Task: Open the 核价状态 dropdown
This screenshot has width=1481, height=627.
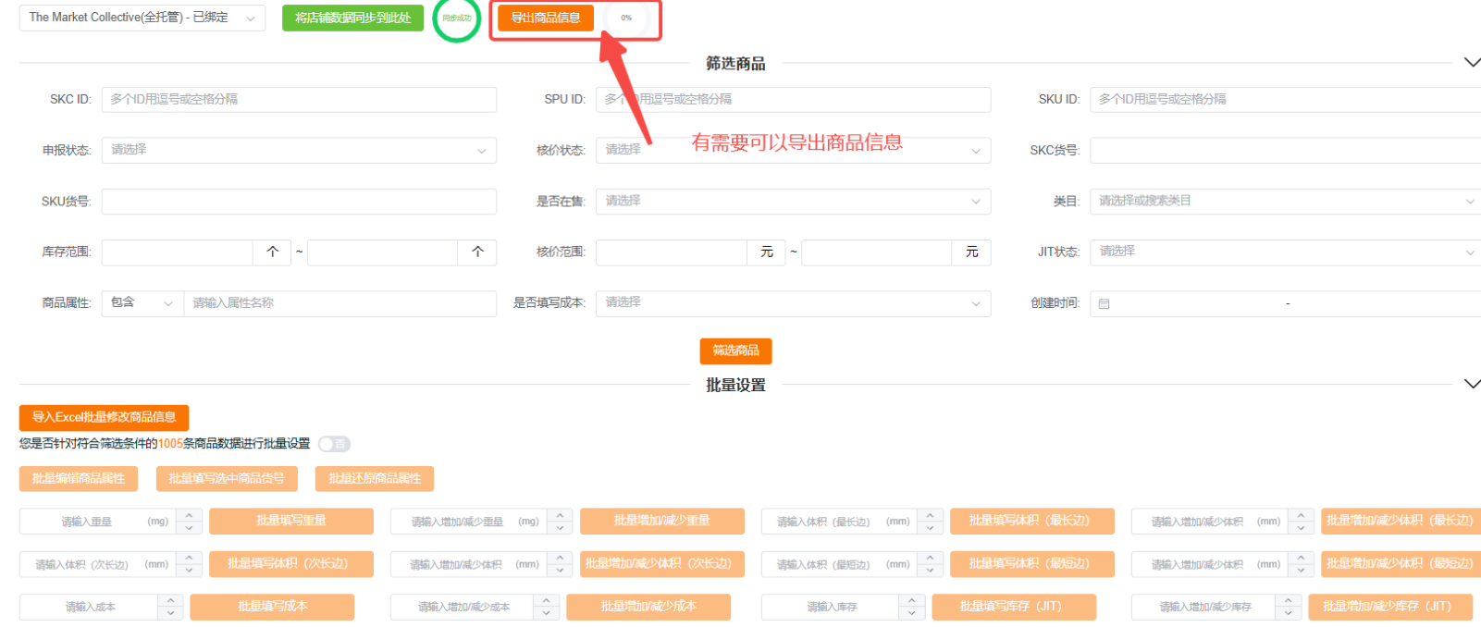Action: click(793, 151)
